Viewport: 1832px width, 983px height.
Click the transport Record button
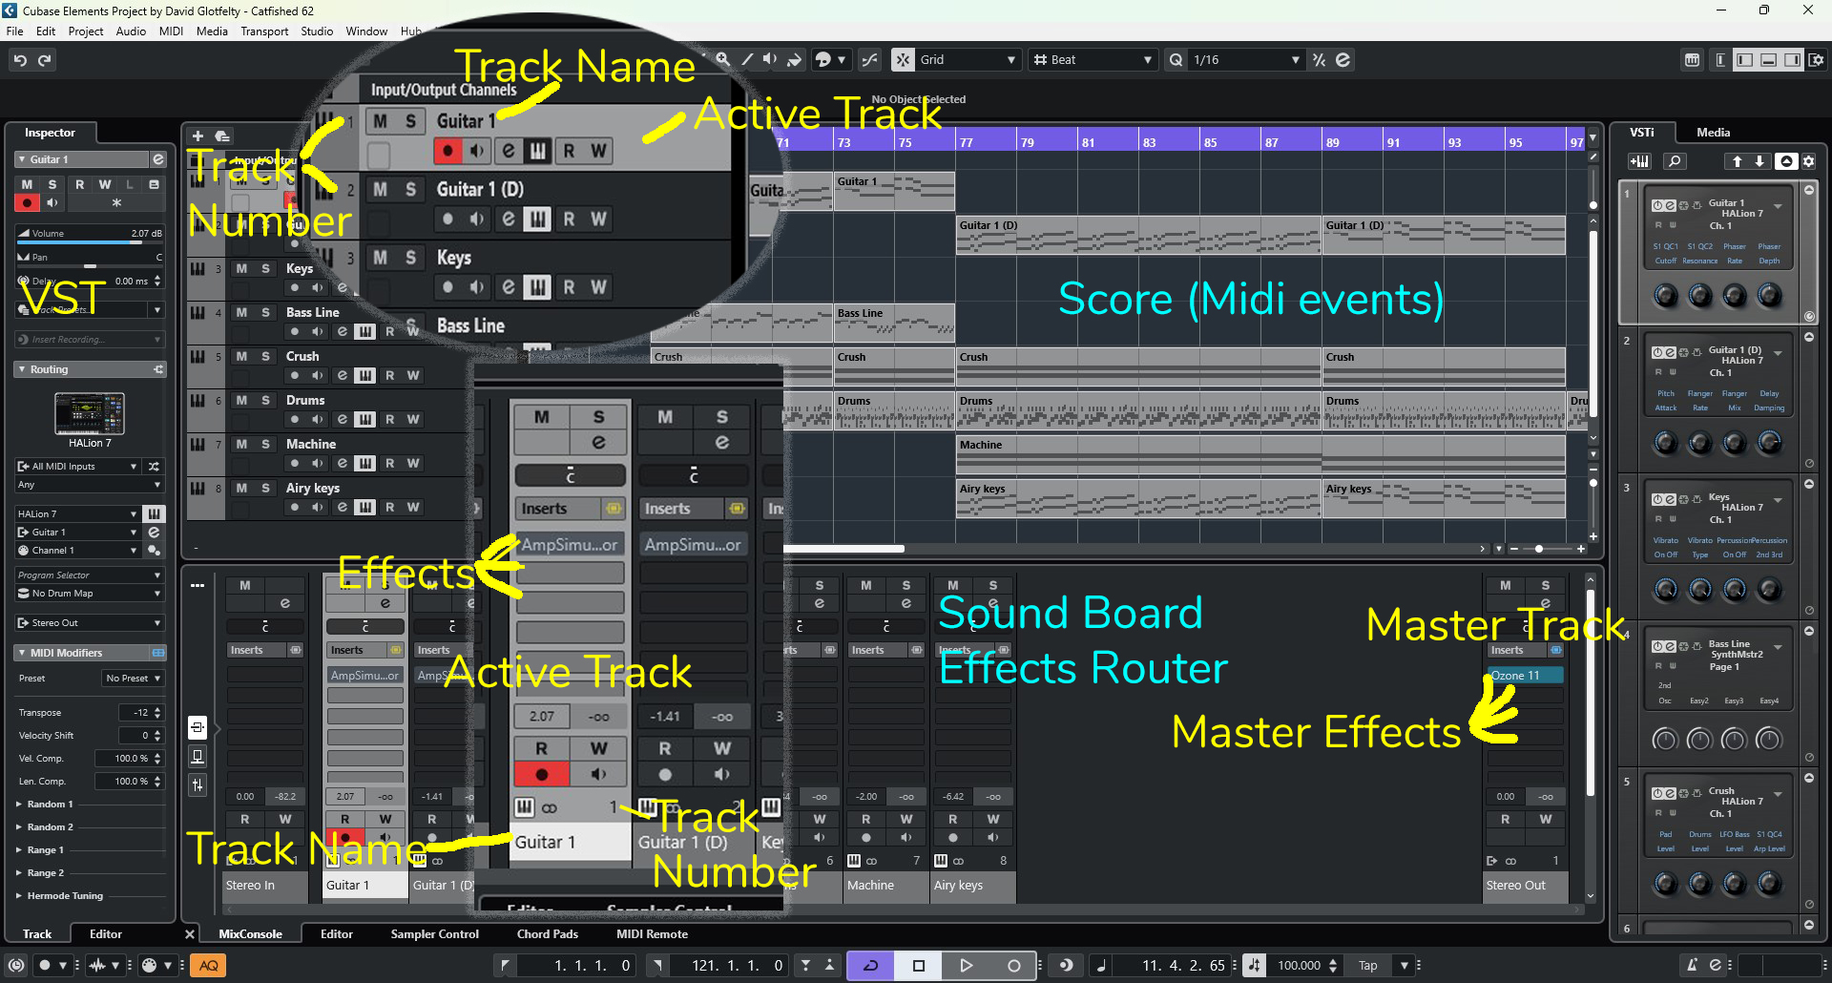point(1013,965)
